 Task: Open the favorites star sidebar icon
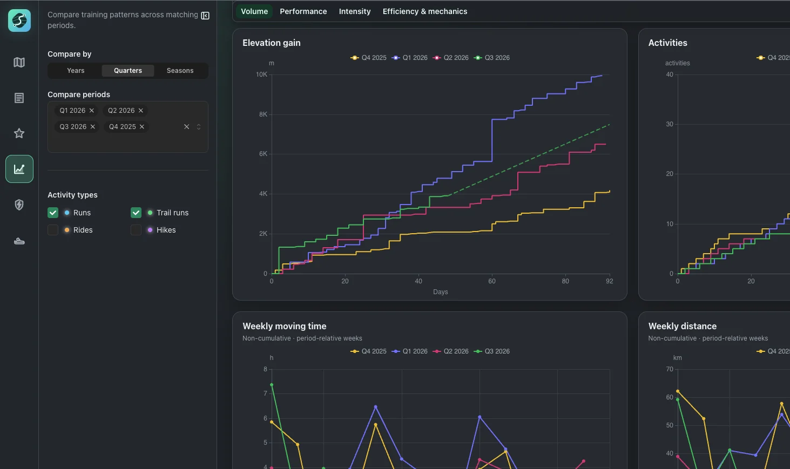tap(19, 133)
